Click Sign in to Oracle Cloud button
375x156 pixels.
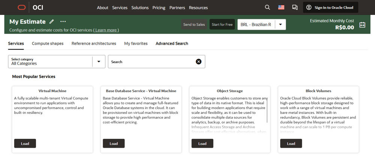[x=330, y=7]
